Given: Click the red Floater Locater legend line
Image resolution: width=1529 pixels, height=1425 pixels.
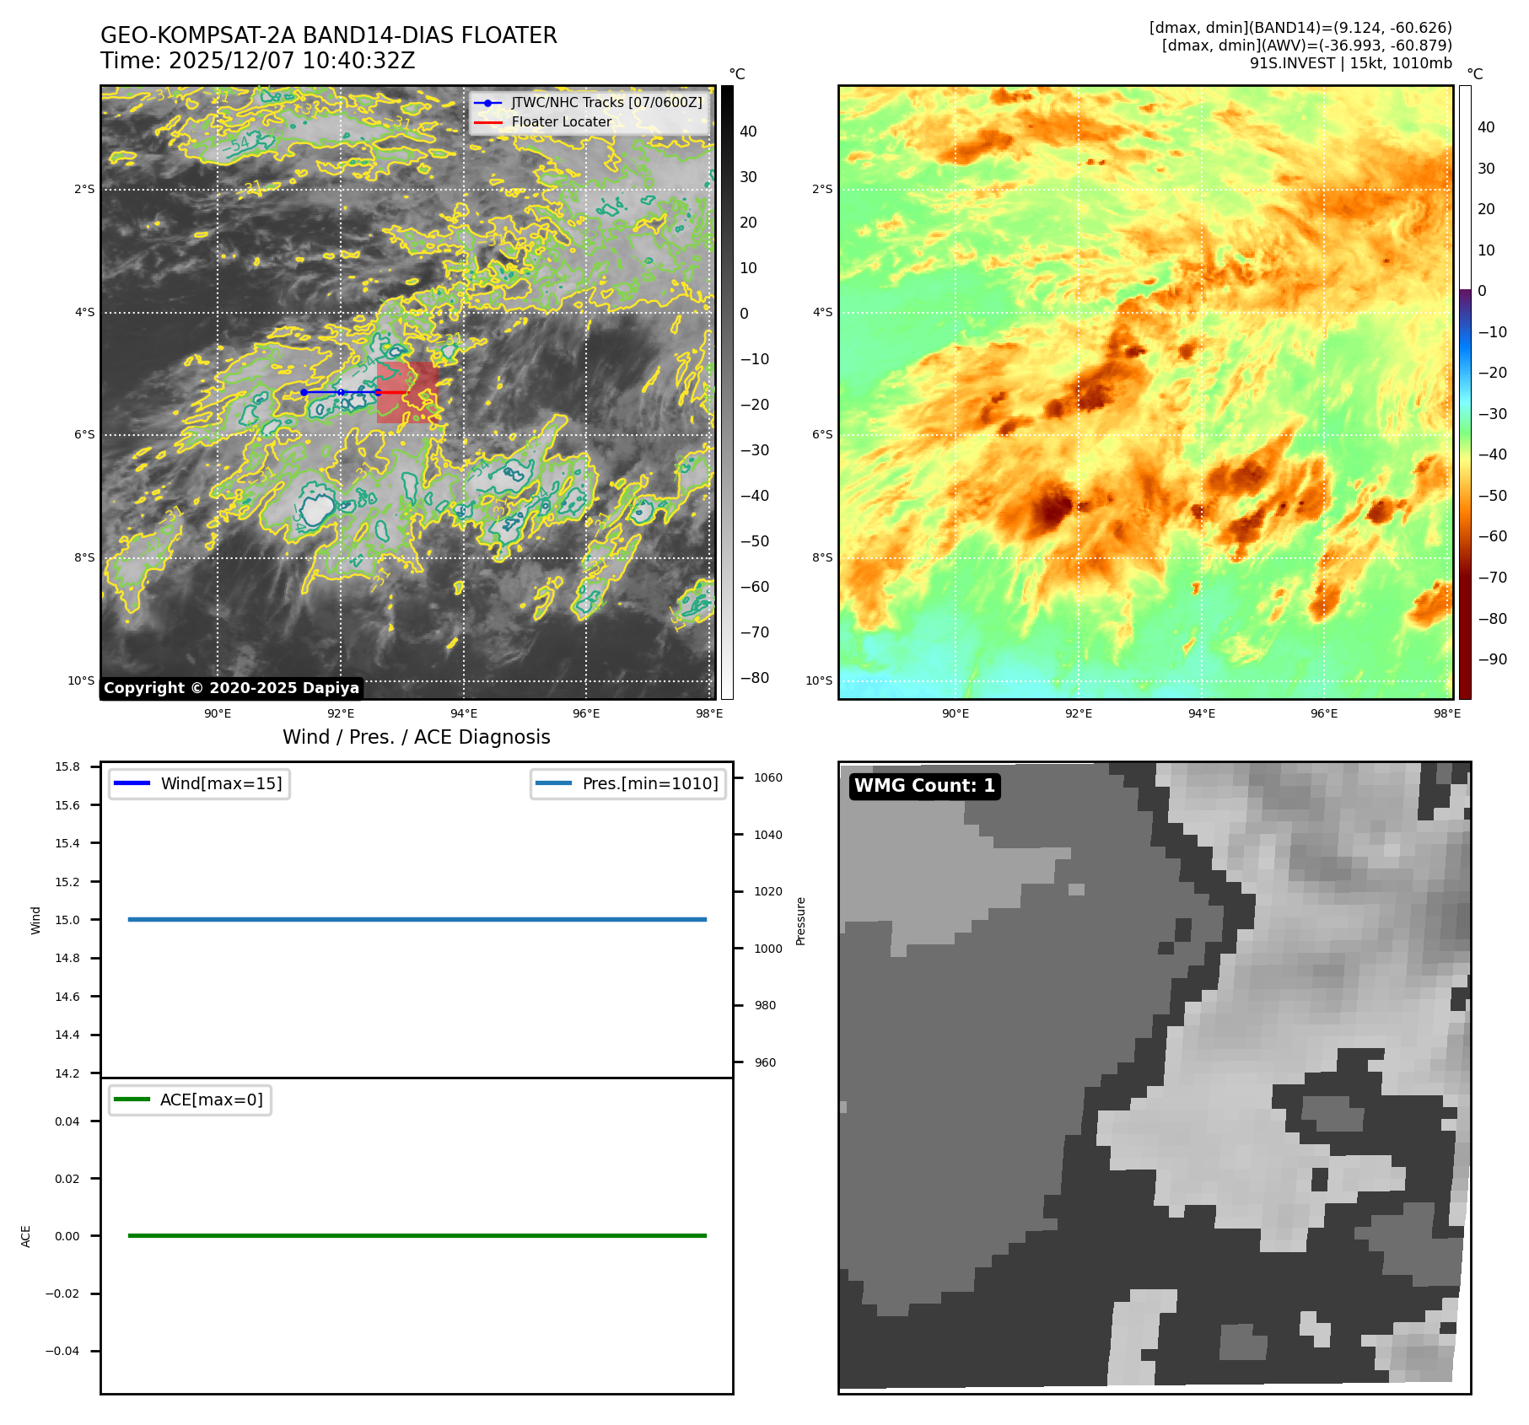Looking at the screenshot, I should coord(487,122).
